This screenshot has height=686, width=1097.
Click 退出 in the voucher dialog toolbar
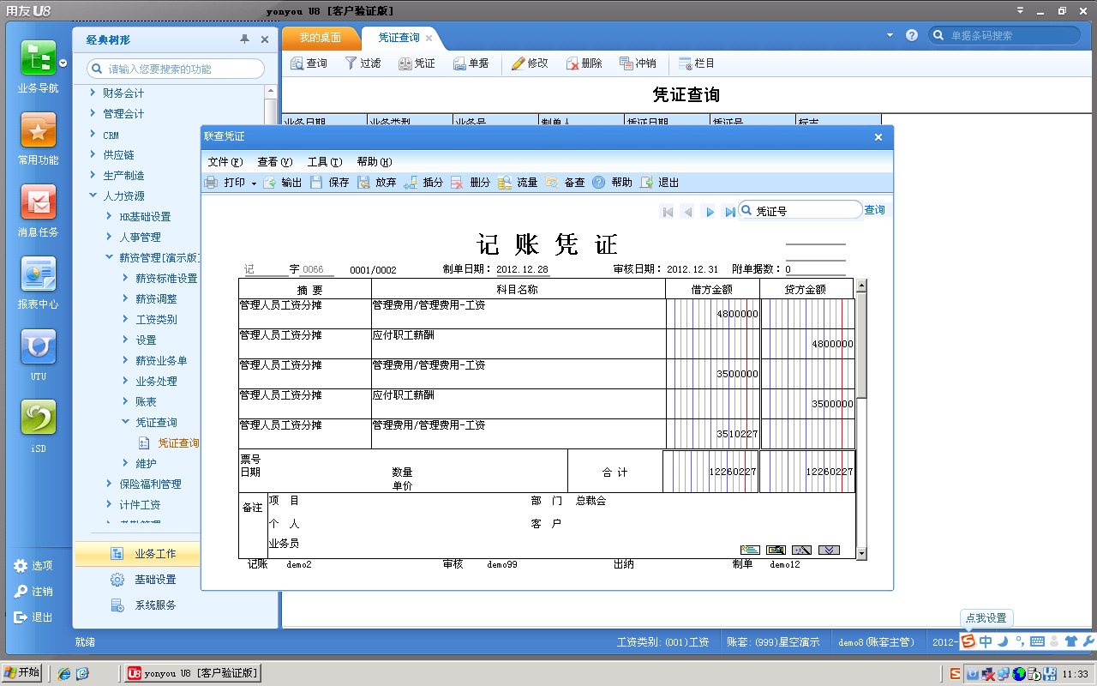659,183
